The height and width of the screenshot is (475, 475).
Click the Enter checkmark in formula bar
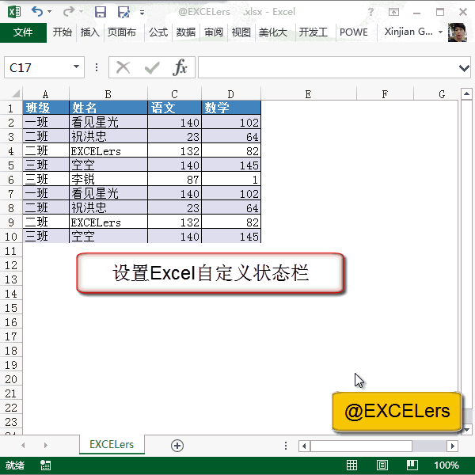pyautogui.click(x=151, y=68)
